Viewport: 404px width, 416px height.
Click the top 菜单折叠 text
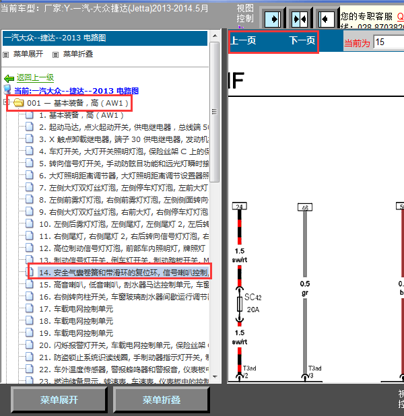pos(78,54)
